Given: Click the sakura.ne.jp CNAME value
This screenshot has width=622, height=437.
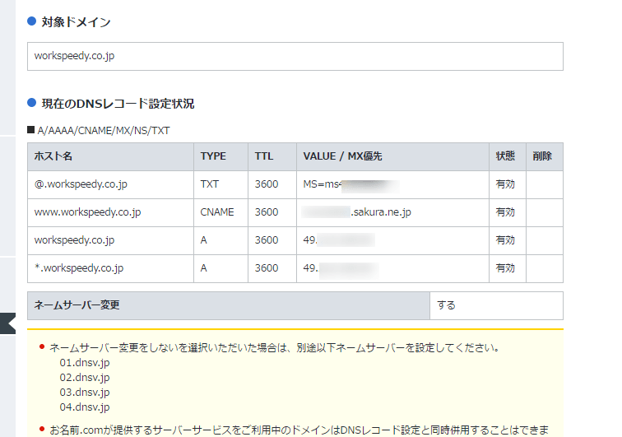Looking at the screenshot, I should pyautogui.click(x=381, y=212).
